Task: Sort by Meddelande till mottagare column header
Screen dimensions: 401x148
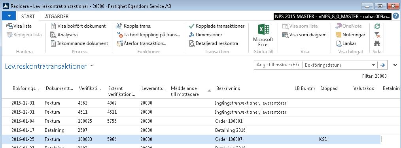Action: (185, 91)
